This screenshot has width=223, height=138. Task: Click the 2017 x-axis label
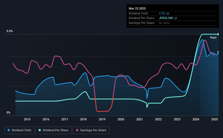(65, 119)
